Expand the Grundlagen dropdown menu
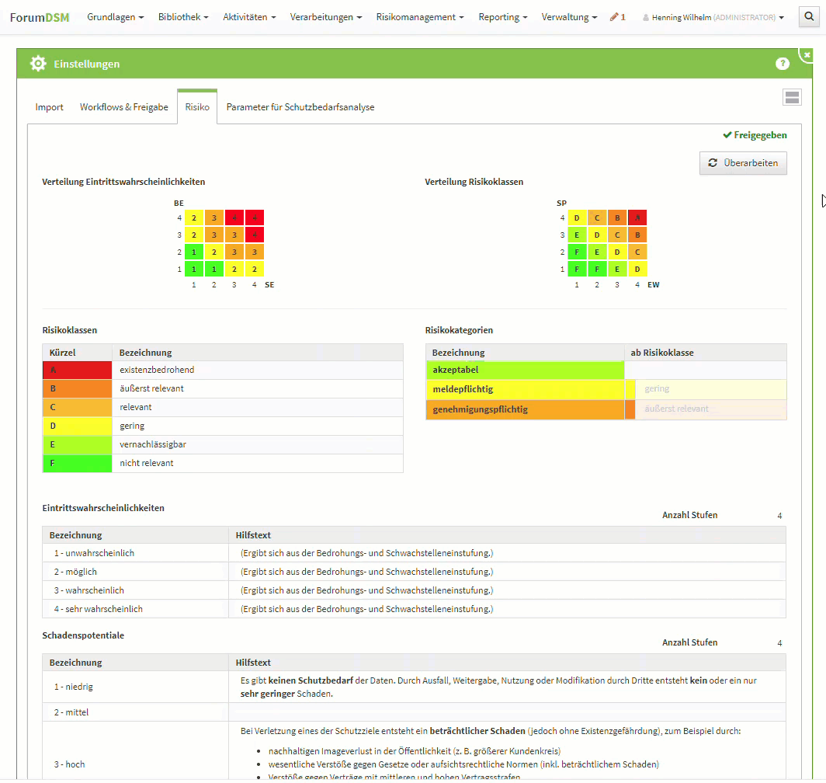This screenshot has width=826, height=783. click(115, 17)
